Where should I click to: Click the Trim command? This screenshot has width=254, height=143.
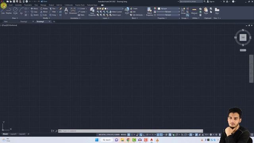point(53,9)
